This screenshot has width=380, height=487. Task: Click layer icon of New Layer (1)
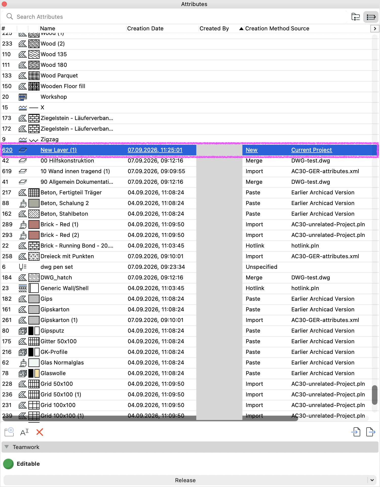pyautogui.click(x=23, y=150)
